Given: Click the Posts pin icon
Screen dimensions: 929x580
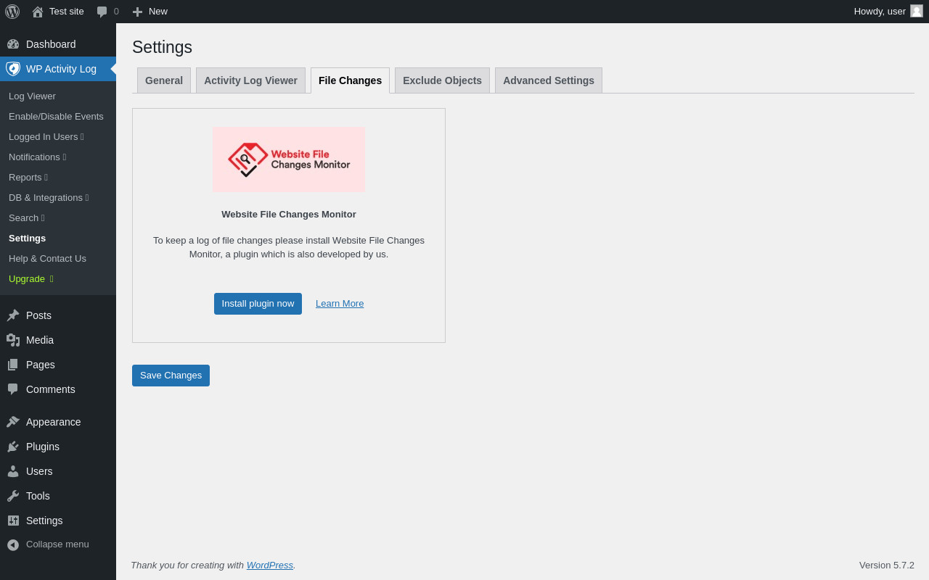Looking at the screenshot, I should tap(13, 315).
